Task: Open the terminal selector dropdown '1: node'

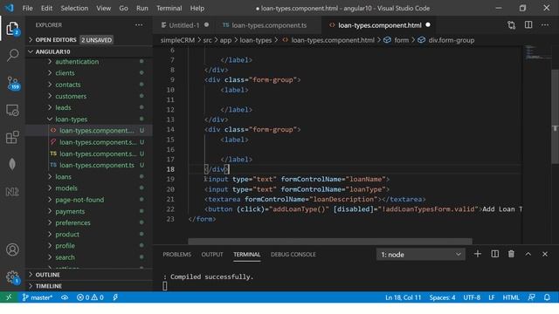Action: click(421, 255)
